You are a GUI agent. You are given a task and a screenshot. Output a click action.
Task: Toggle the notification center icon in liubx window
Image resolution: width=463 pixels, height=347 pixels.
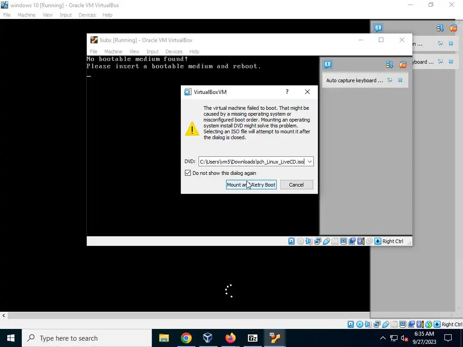point(327,65)
